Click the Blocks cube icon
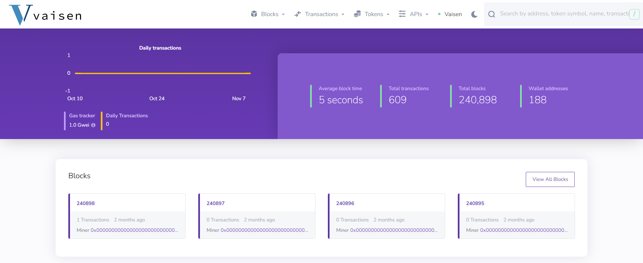This screenshot has height=263, width=643. point(254,14)
